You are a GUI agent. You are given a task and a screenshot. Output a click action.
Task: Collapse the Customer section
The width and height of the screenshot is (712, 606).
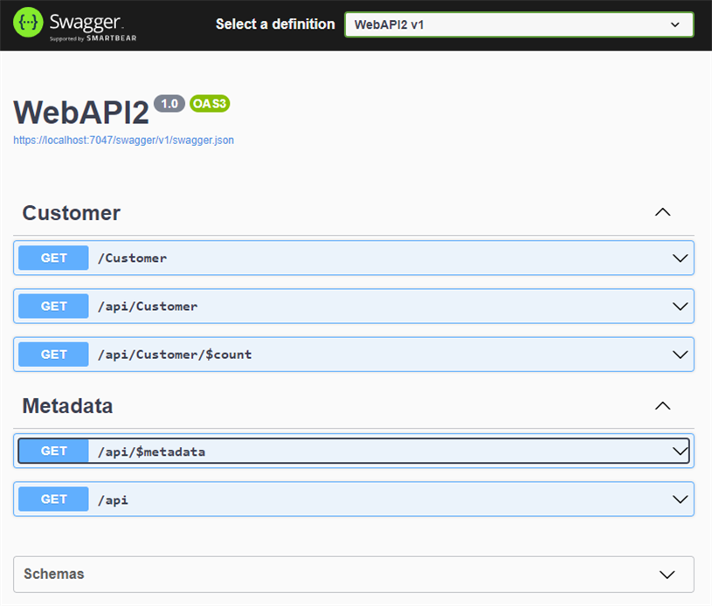(x=662, y=212)
